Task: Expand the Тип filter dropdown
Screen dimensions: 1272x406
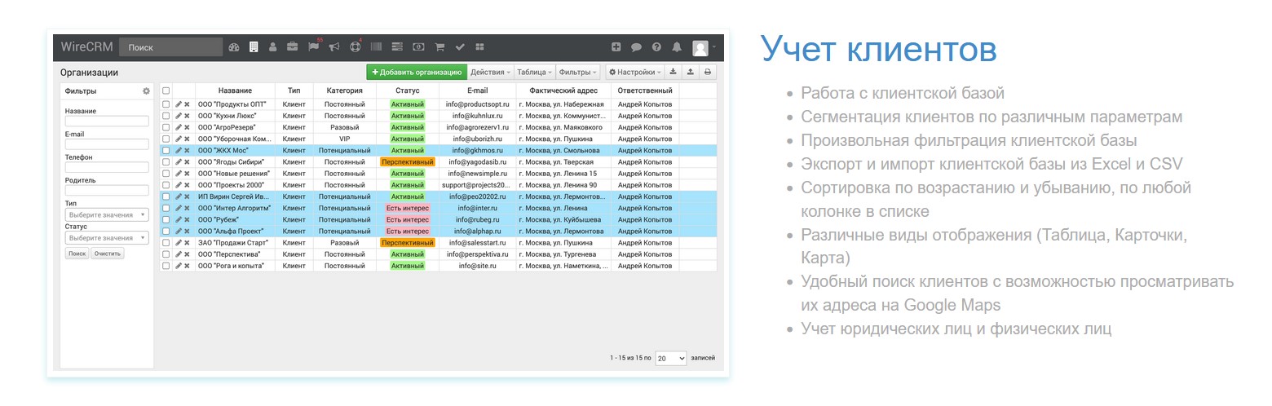Action: tap(107, 215)
